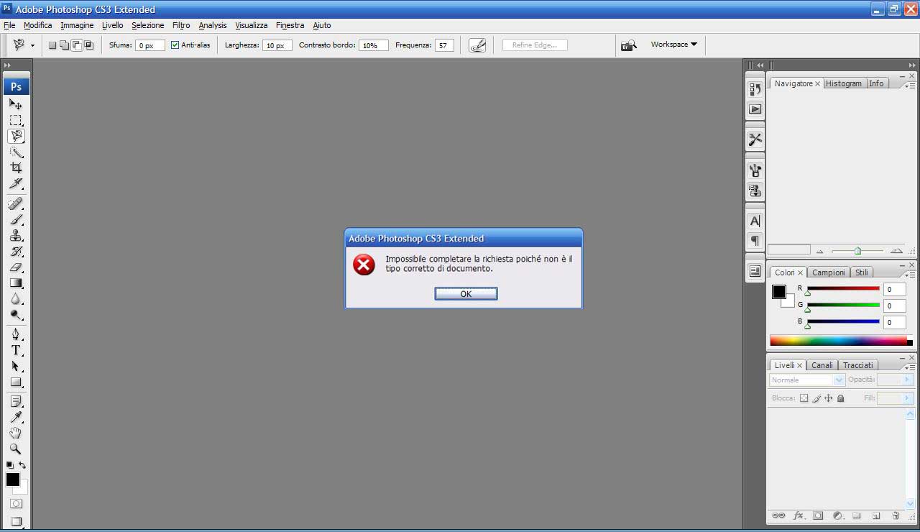Open the Finestra menu
This screenshot has height=532, width=920.
coord(290,25)
